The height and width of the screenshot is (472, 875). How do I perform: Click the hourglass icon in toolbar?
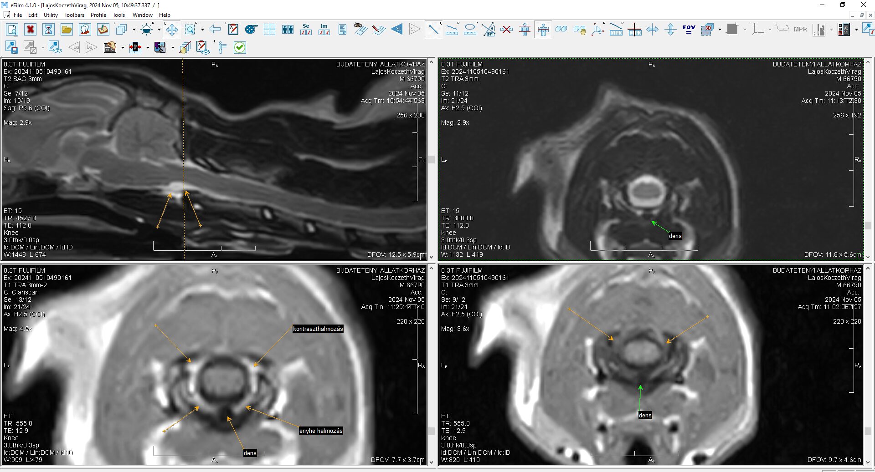point(48,30)
